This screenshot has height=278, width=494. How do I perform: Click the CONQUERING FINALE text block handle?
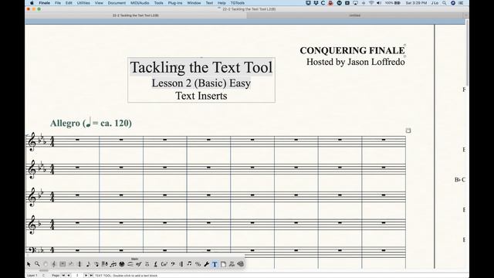point(404,45)
